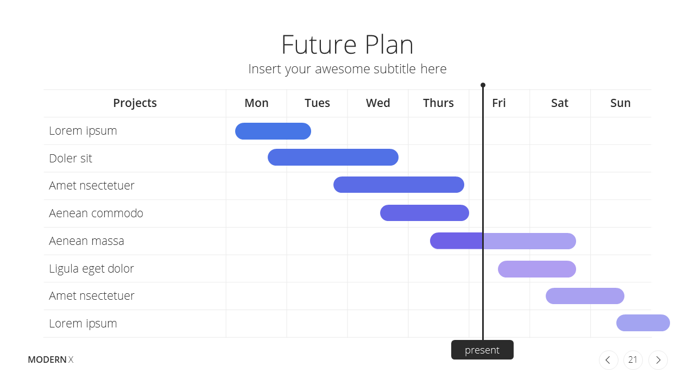The image size is (695, 391).
Task: Select the Aenean massa project label
Action: [86, 241]
